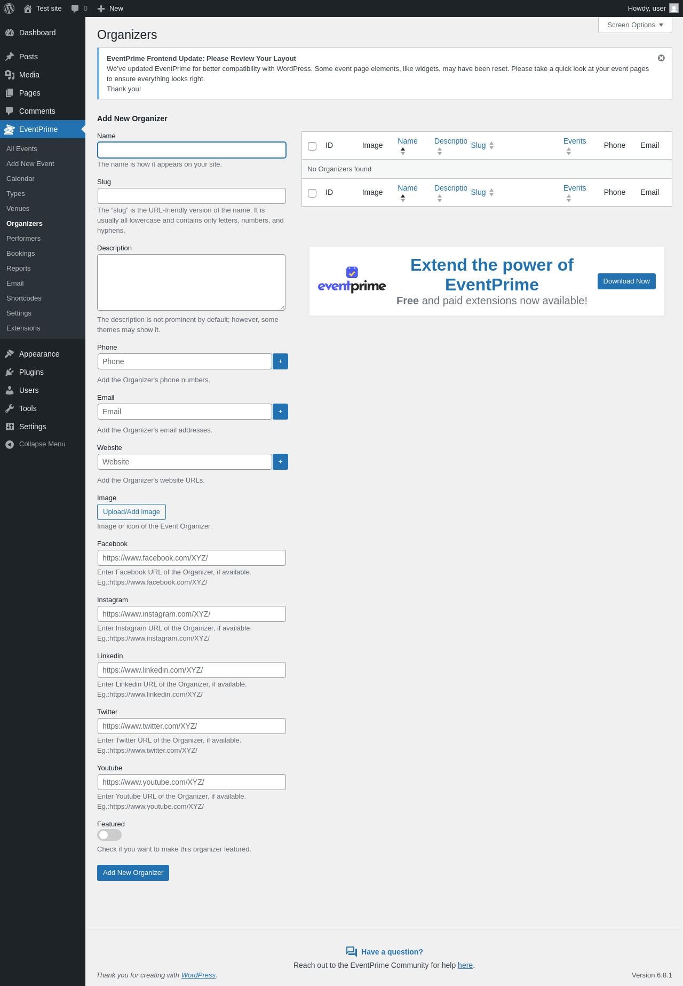Open Extensions submenu item

(43, 328)
